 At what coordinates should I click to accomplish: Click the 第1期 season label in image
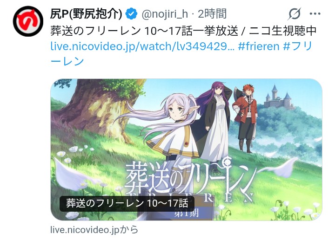point(186,213)
